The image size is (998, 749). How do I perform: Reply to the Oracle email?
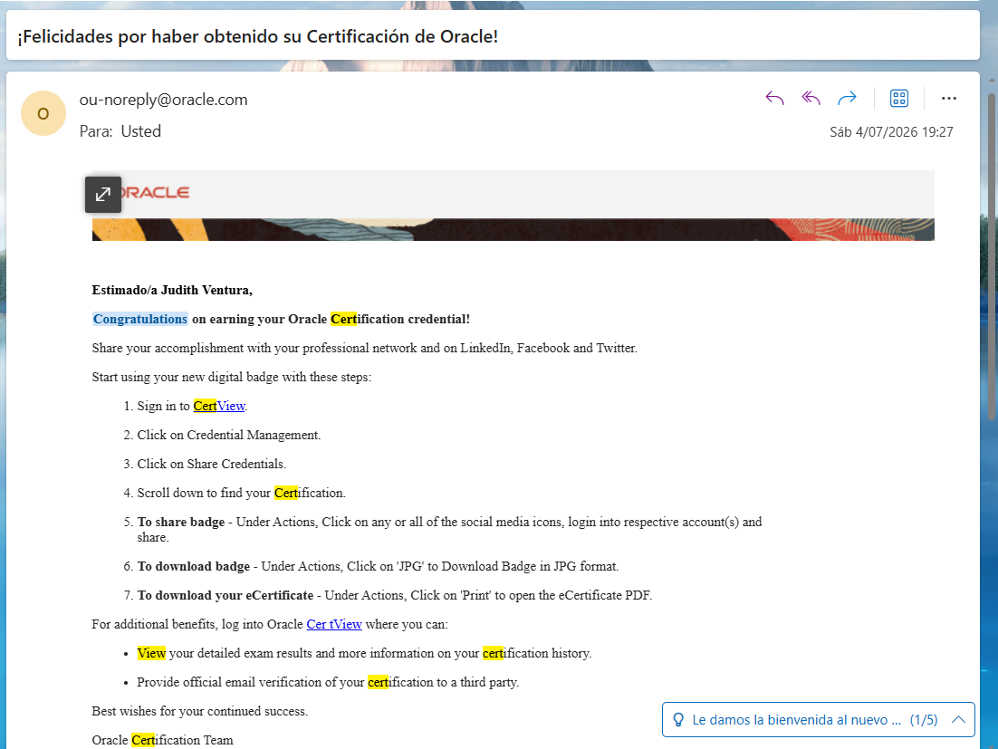pyautogui.click(x=774, y=98)
